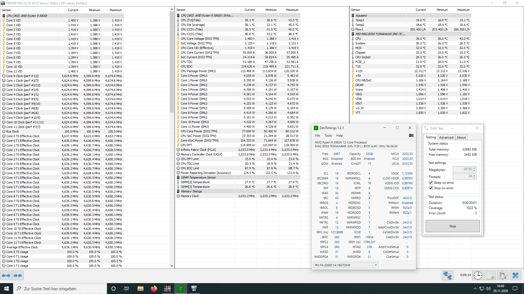Screen dimensions: 524x294
Task: Open HWiNFO remote network connection button
Action: coord(448,275)
